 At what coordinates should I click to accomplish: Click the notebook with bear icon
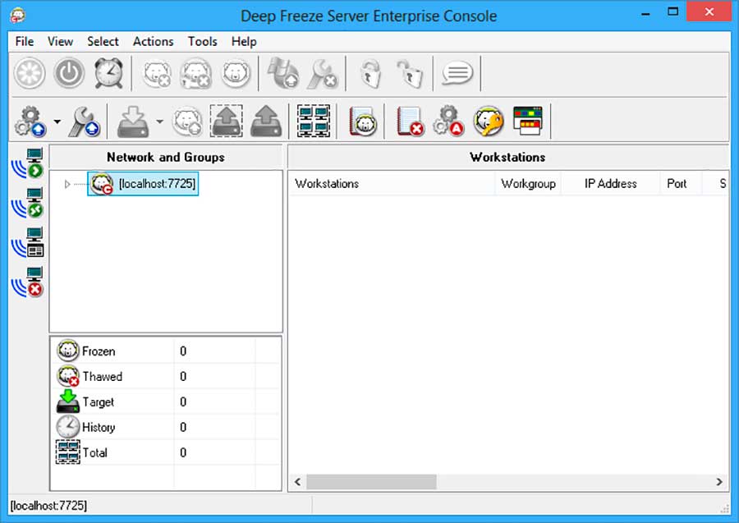tap(362, 122)
